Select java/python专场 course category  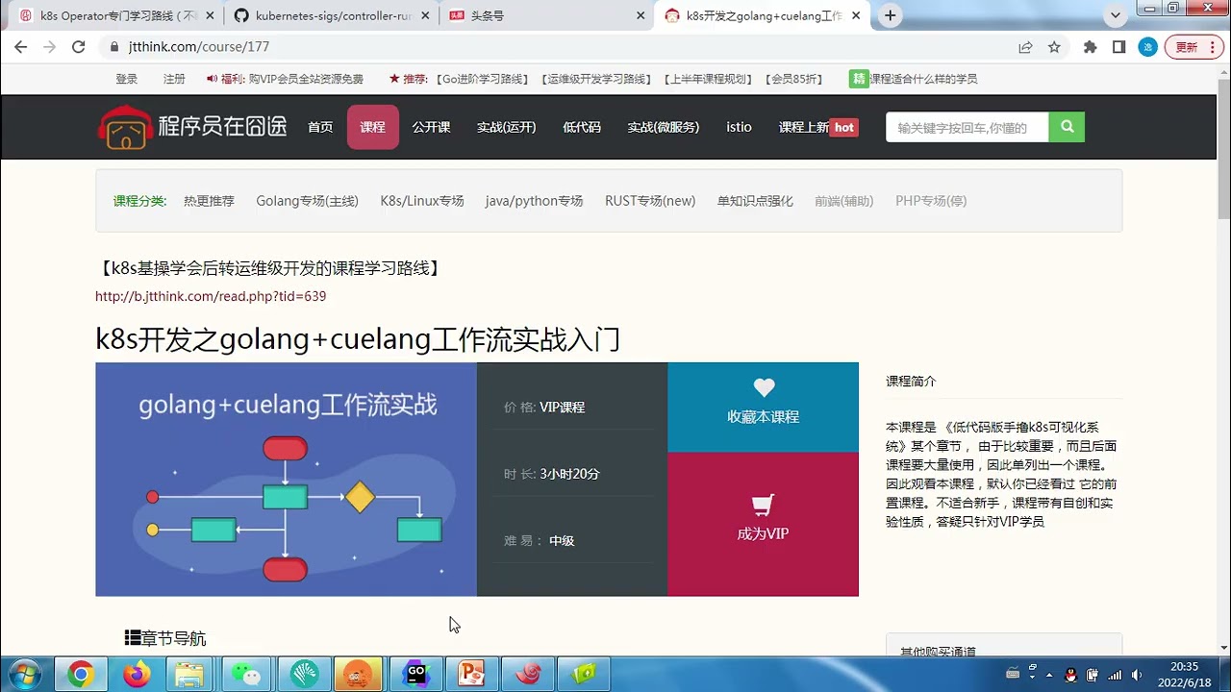[x=534, y=201]
